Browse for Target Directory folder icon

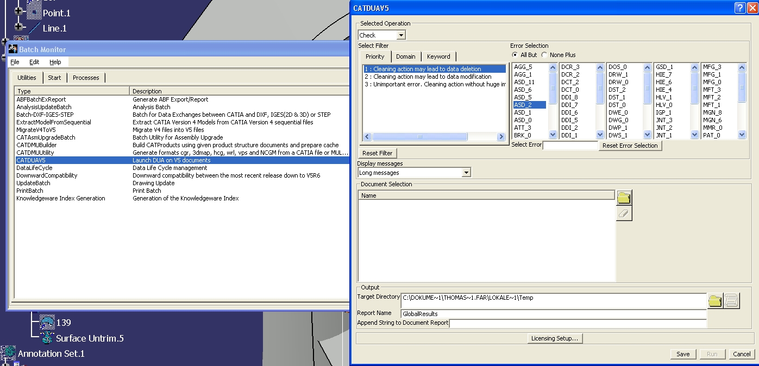pos(715,300)
